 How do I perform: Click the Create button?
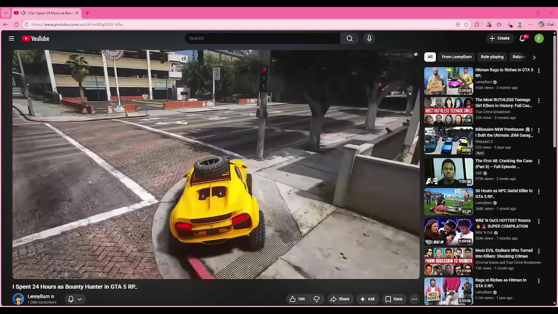click(x=499, y=38)
